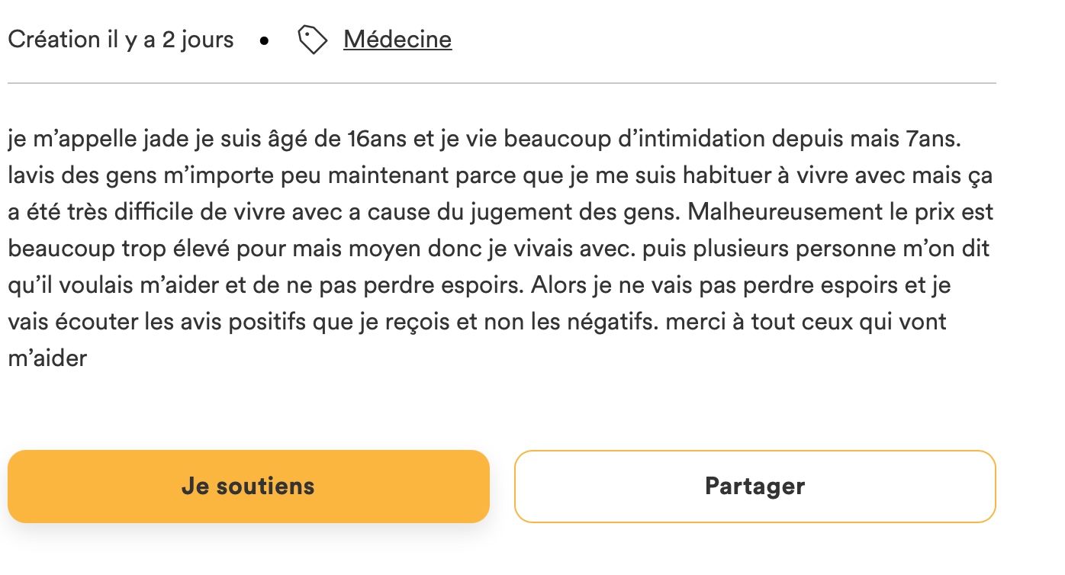
Task: Click the horizontal divider under the header
Action: [x=502, y=83]
